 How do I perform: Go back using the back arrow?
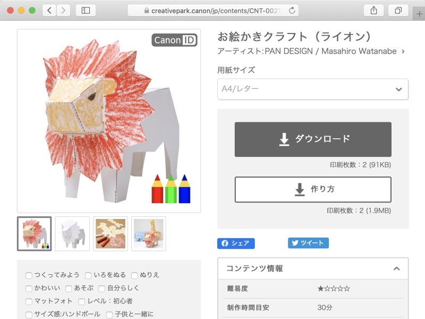coord(48,9)
